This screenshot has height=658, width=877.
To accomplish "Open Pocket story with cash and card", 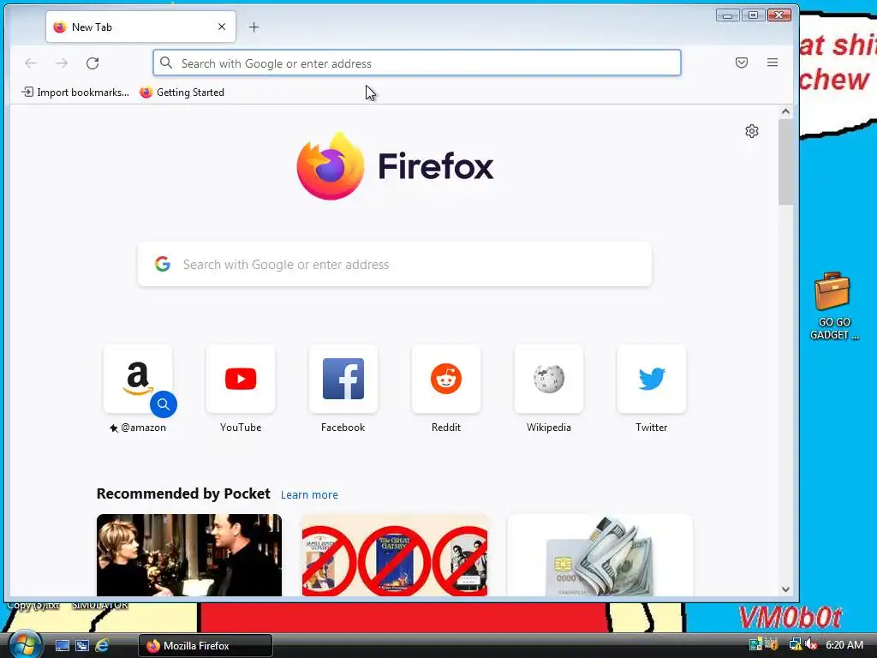I will (600, 555).
